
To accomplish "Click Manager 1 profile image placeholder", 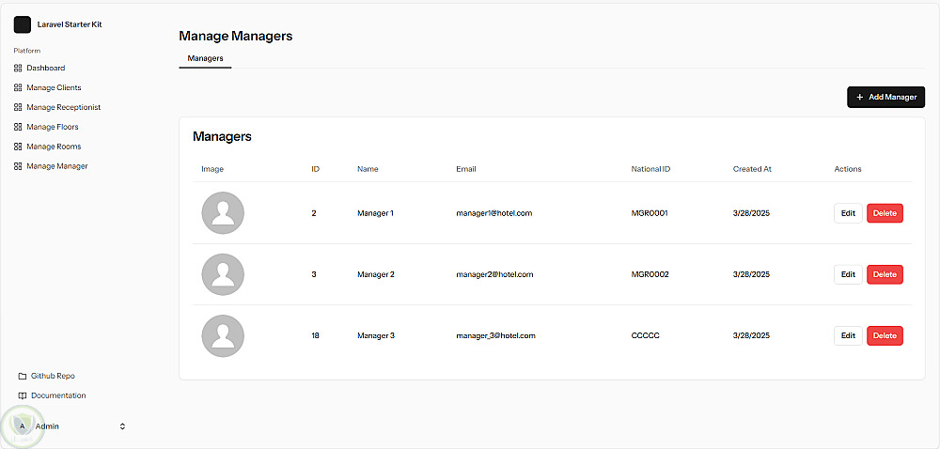I will tap(223, 213).
